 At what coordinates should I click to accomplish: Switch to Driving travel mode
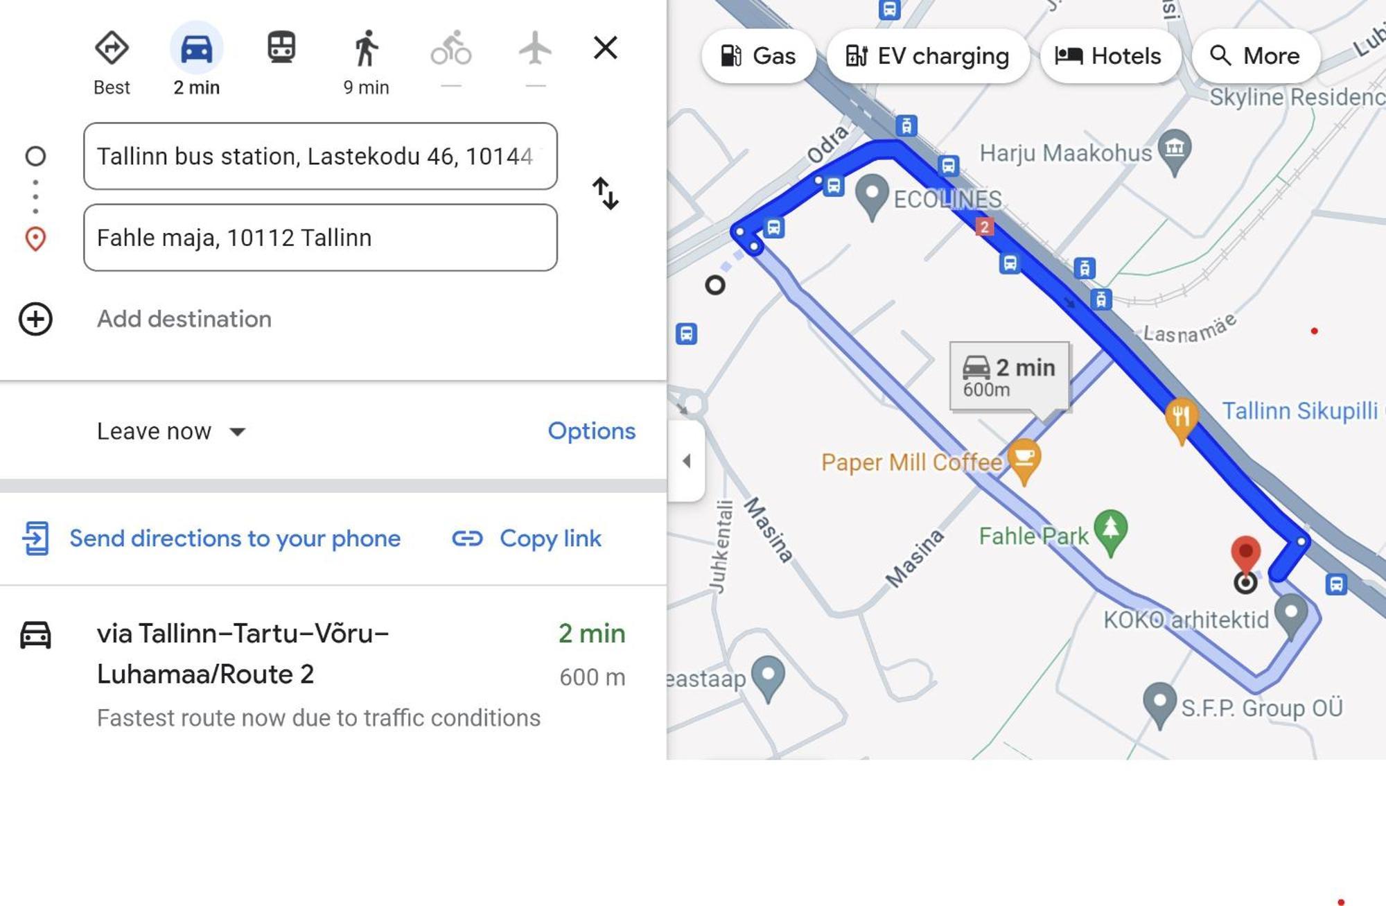[196, 49]
